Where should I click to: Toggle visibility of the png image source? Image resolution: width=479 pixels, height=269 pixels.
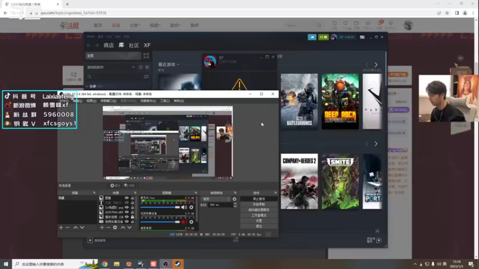click(x=126, y=207)
